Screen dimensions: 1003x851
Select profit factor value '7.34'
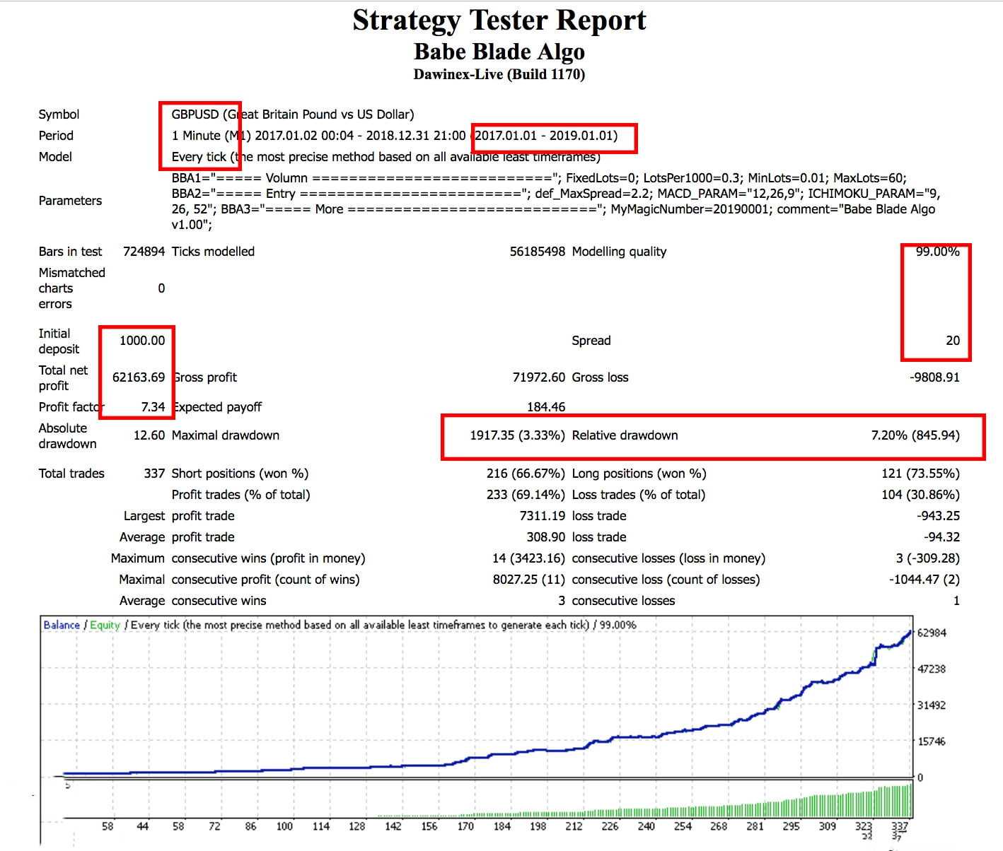pos(153,407)
